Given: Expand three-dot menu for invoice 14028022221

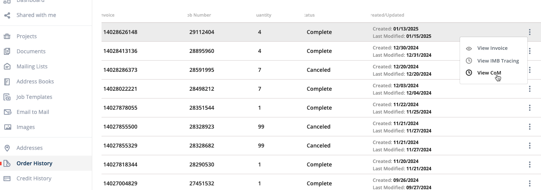Looking at the screenshot, I should pos(529,89).
